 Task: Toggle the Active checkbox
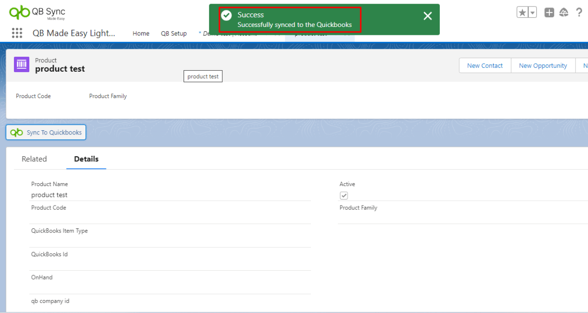click(x=344, y=196)
